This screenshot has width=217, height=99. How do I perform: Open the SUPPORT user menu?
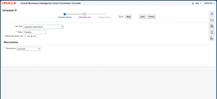(x=209, y=3)
